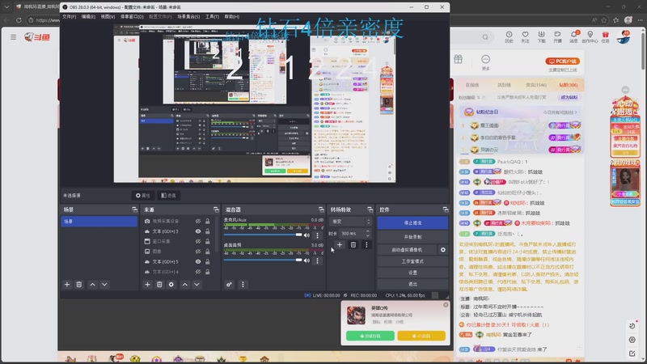Screen dimensions: 647x364
Task: Toggle lock on 视频采集设备 source
Action: click(208, 221)
